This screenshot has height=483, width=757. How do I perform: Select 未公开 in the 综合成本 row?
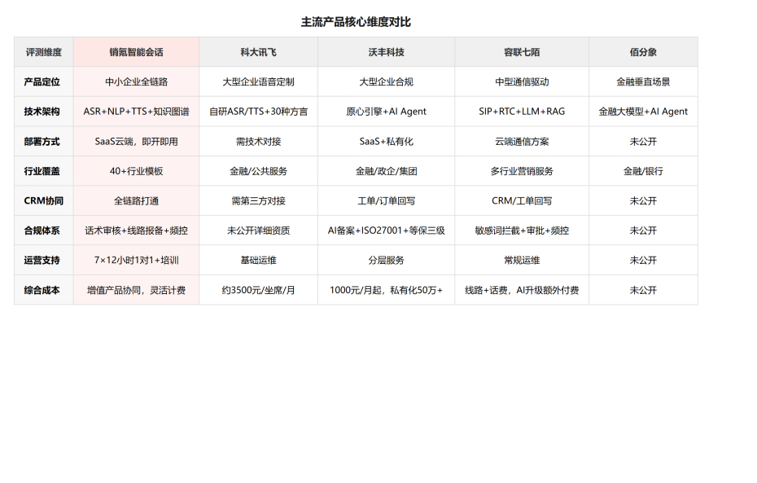tap(643, 290)
